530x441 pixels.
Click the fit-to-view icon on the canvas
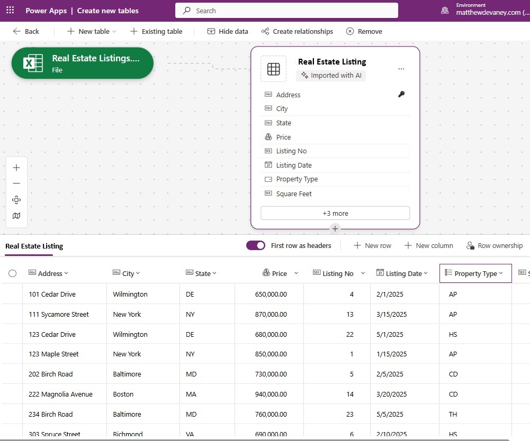tap(16, 199)
